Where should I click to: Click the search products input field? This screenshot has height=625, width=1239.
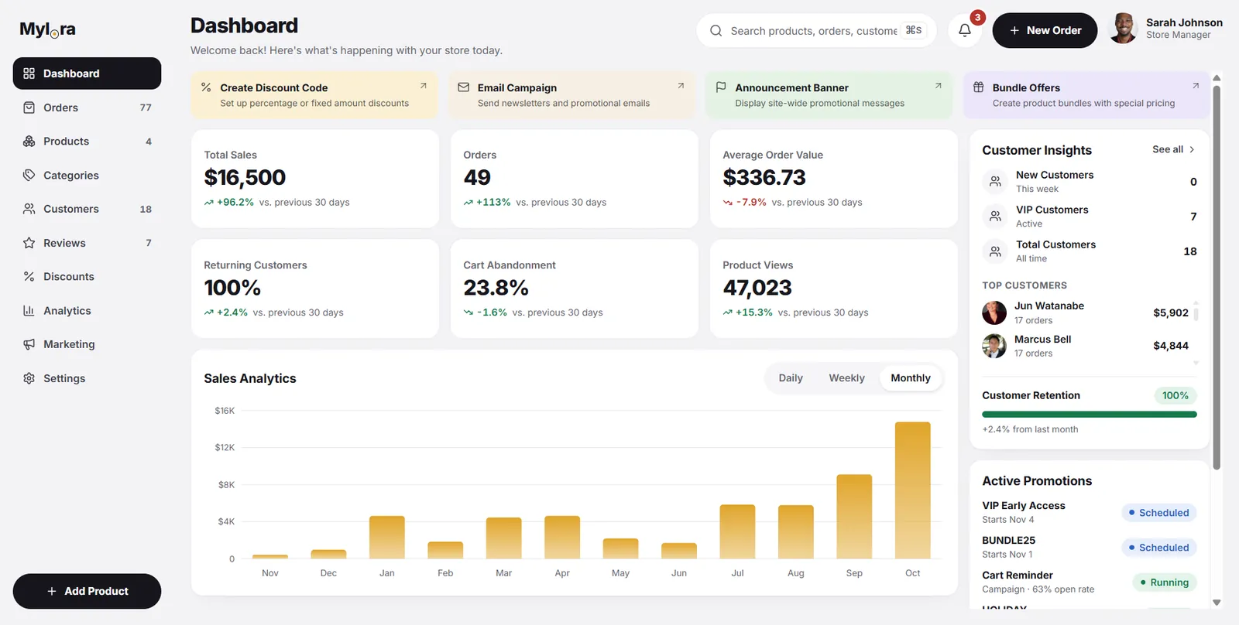coord(816,31)
